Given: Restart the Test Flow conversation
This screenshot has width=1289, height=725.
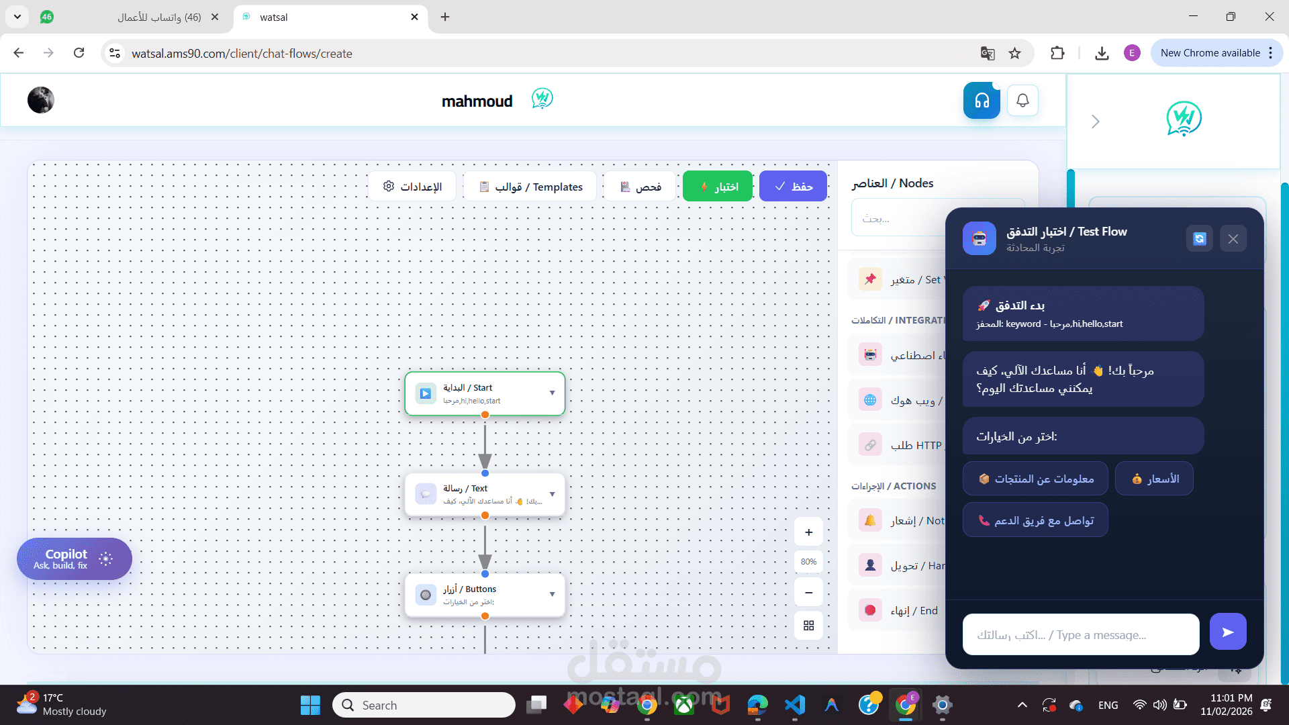Looking at the screenshot, I should point(1199,238).
